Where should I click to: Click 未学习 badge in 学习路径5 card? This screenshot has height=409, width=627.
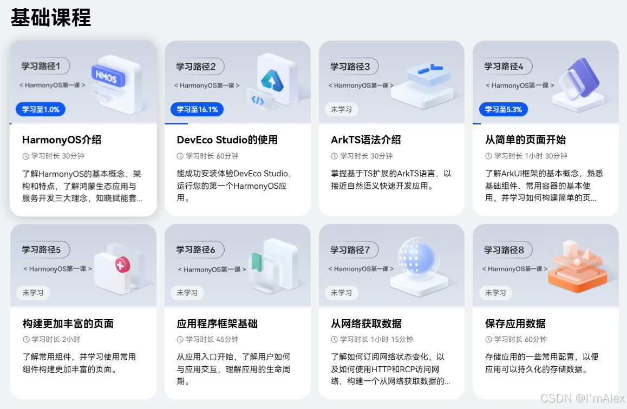pos(33,293)
